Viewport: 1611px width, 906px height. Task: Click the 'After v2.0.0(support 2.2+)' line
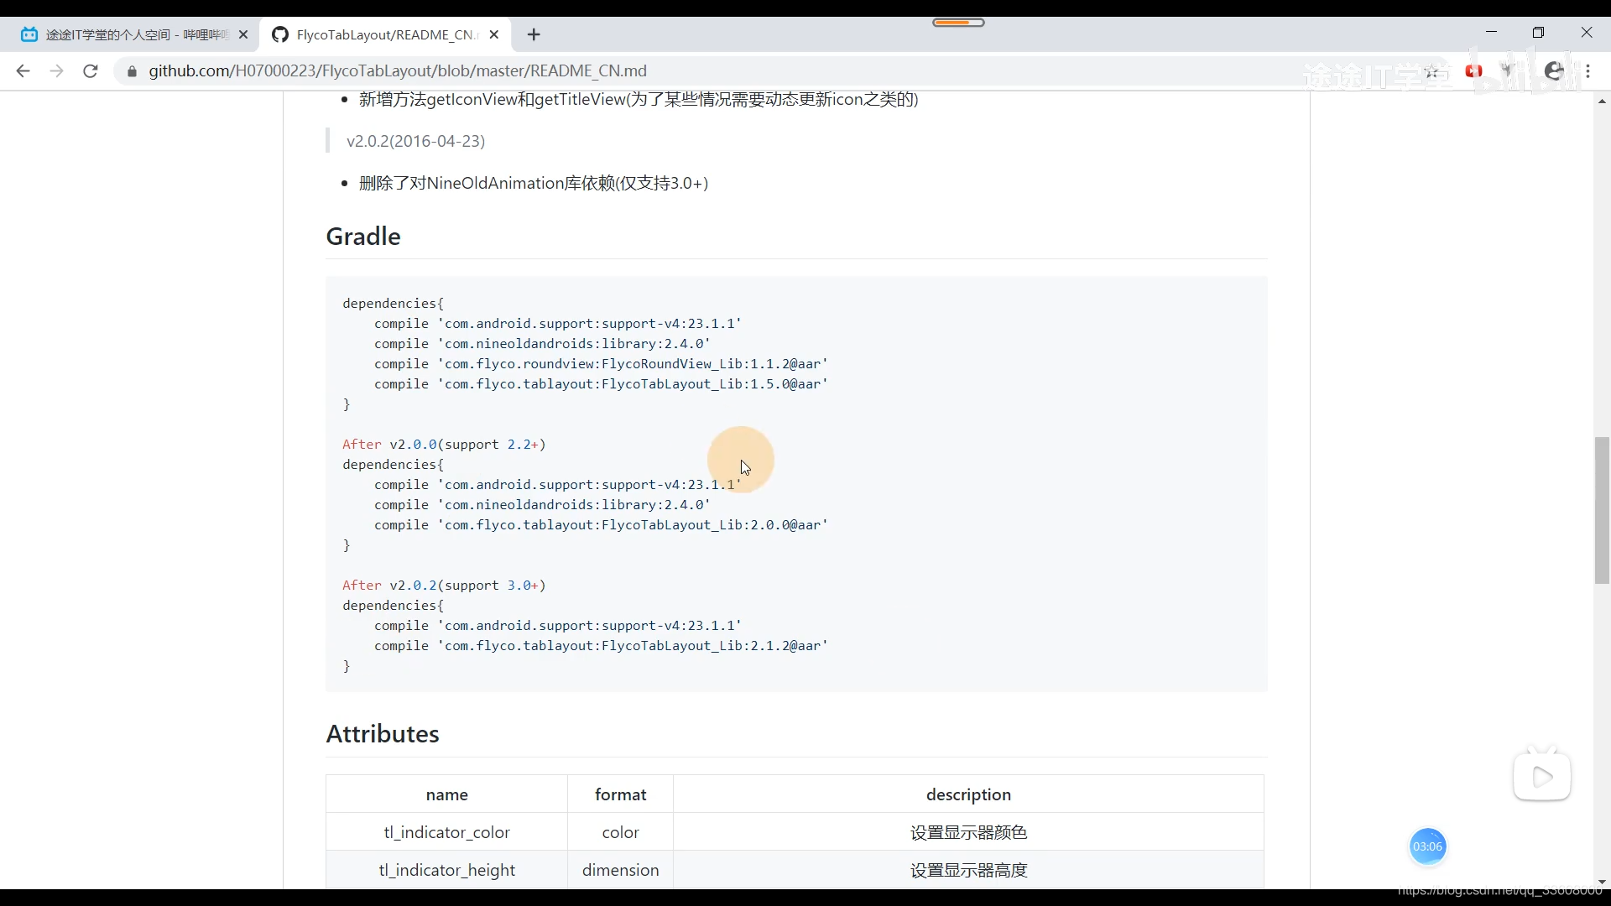[444, 445]
